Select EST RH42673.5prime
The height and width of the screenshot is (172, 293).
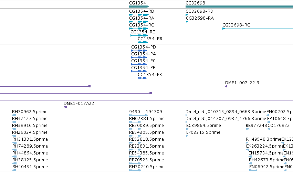pos(266,160)
